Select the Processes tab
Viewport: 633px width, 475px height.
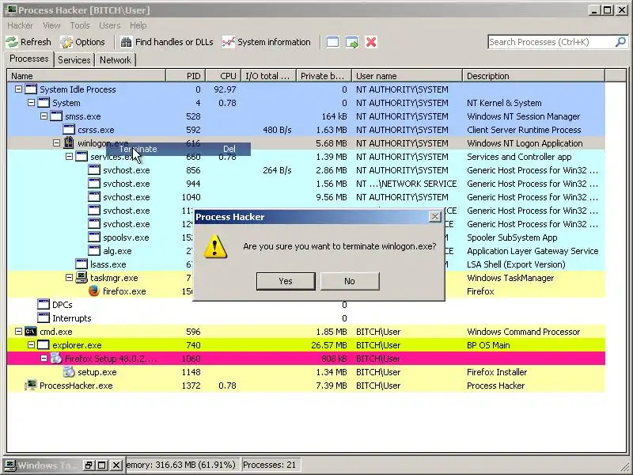[x=29, y=59]
